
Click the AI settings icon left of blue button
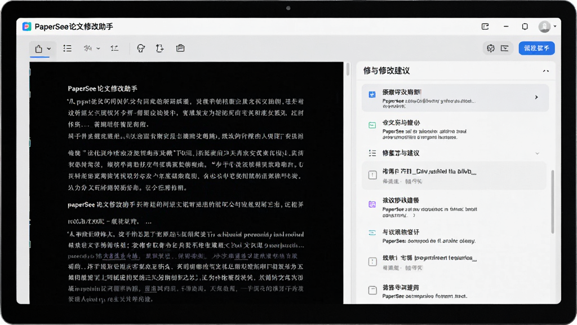(x=491, y=49)
